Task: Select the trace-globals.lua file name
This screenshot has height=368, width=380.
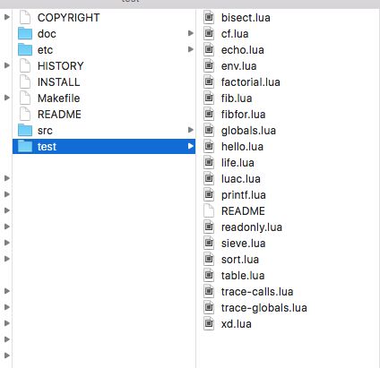Action: [x=264, y=308]
